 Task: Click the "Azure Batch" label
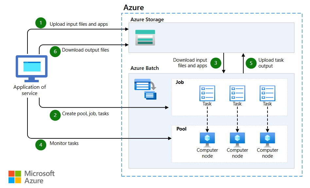[x=145, y=68]
